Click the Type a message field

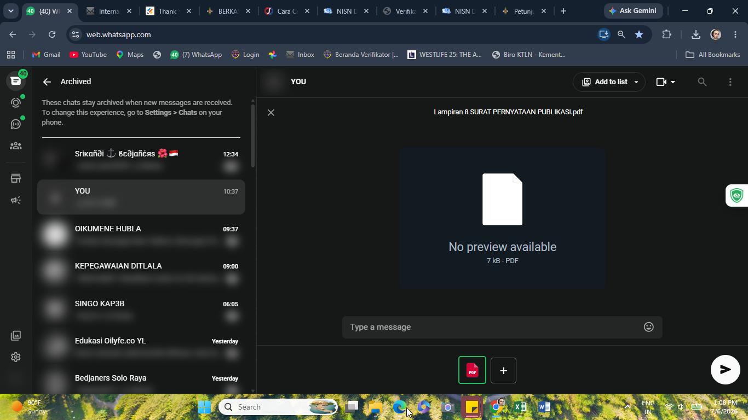pyautogui.click(x=493, y=327)
